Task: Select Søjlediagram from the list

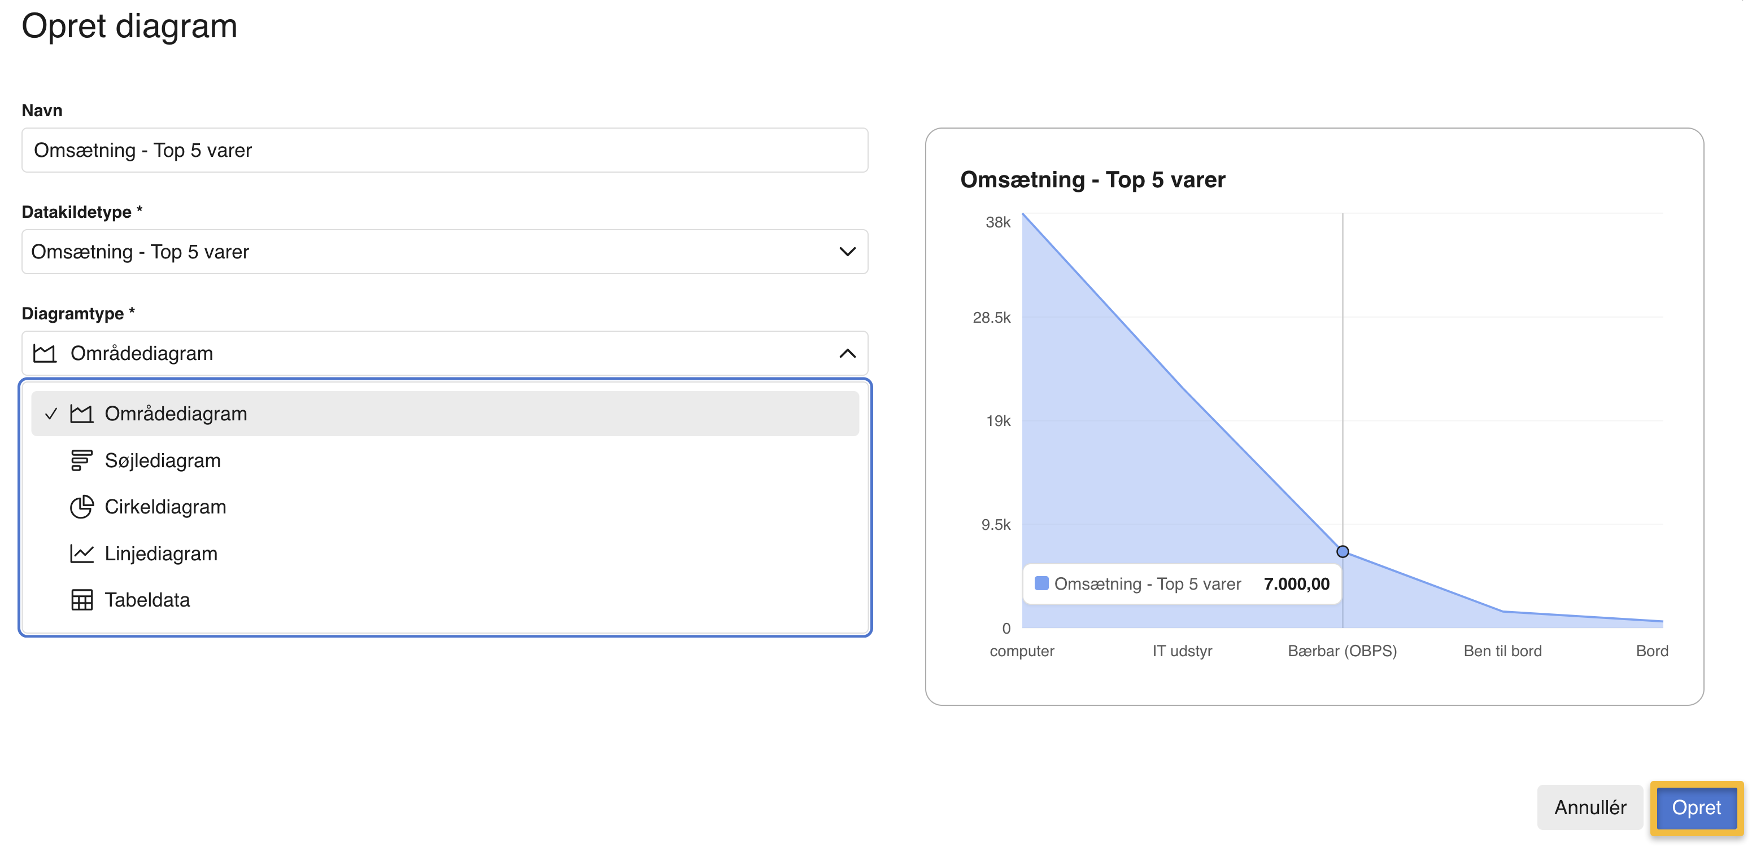Action: [163, 460]
